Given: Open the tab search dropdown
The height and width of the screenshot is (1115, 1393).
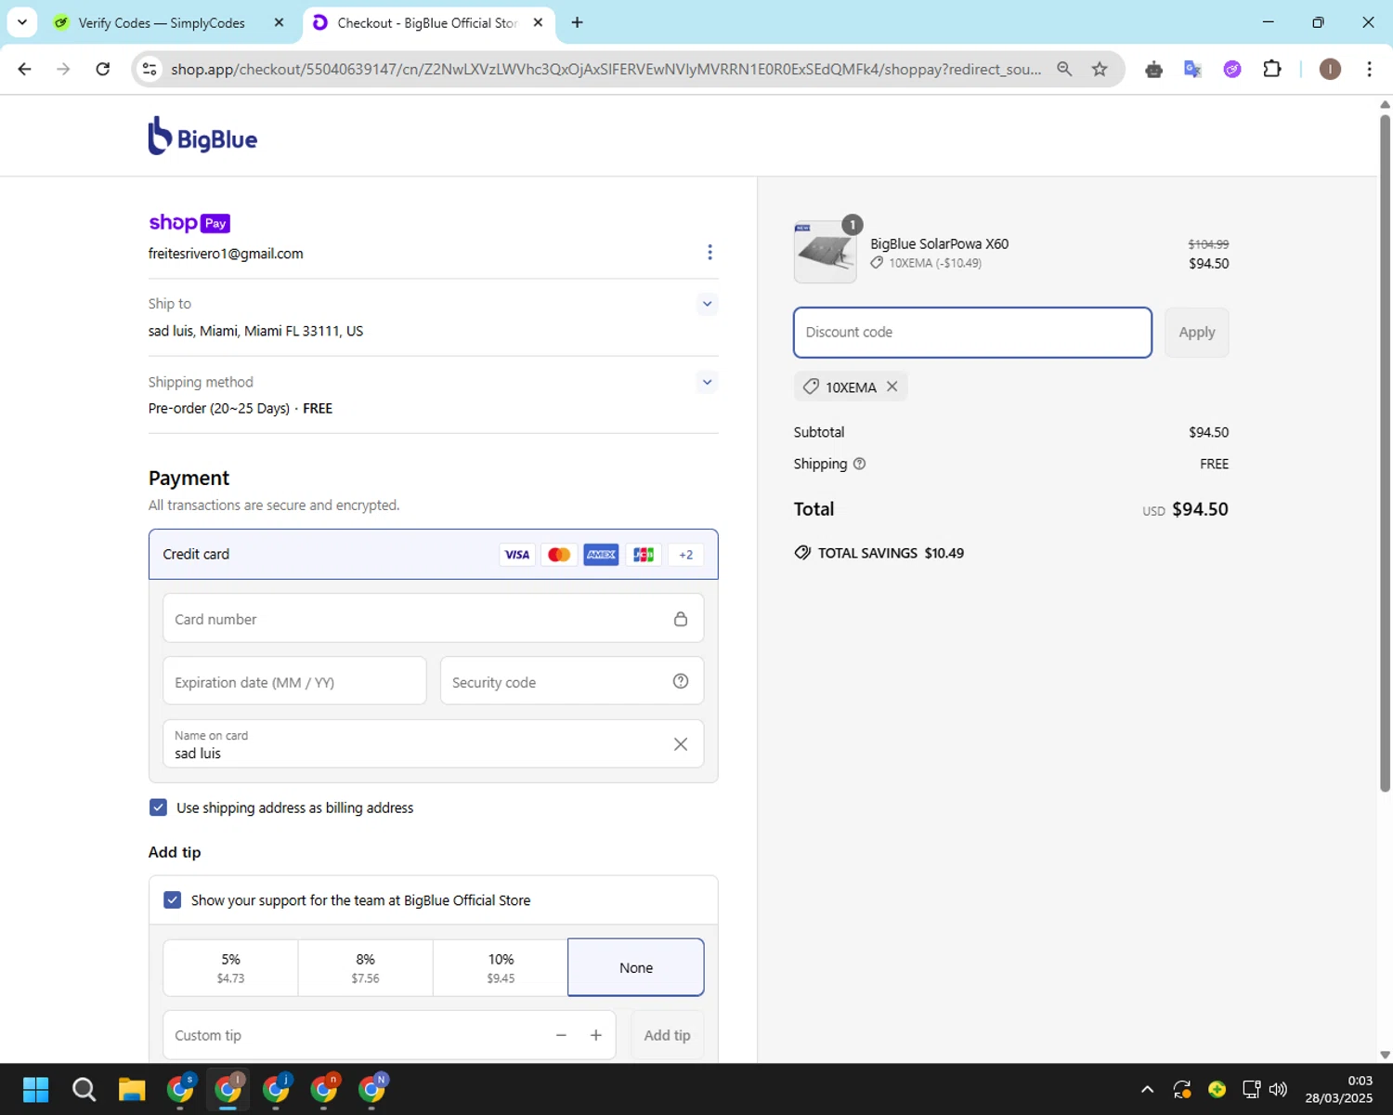Looking at the screenshot, I should (21, 22).
